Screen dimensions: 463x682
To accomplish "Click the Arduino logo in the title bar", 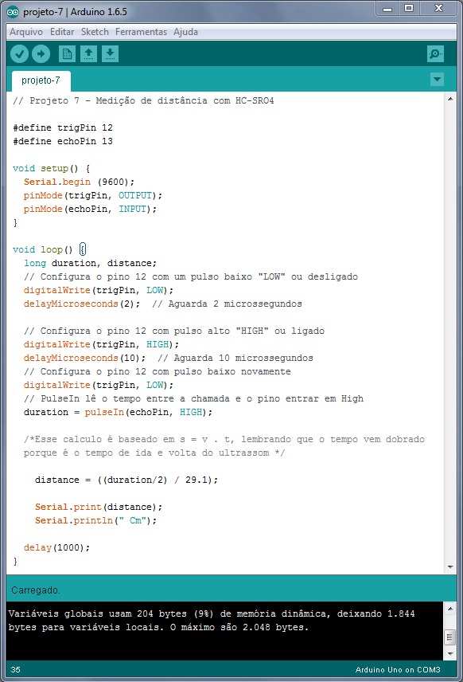I will (x=13, y=12).
